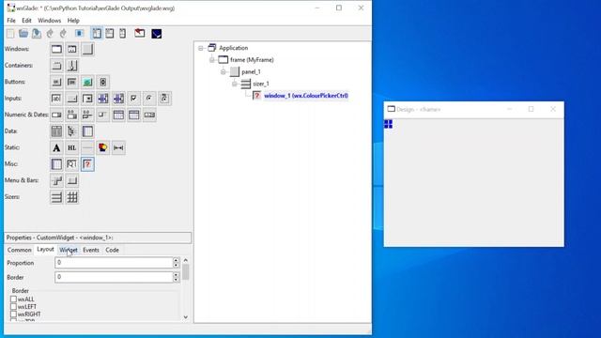The height and width of the screenshot is (338, 601).
Task: Insert a Splitter window from Containers row
Action: coord(72,66)
